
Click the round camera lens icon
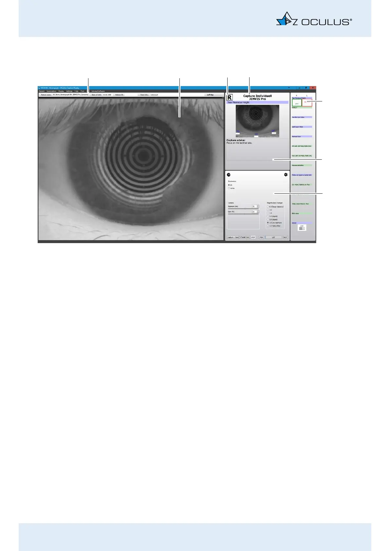[229, 175]
